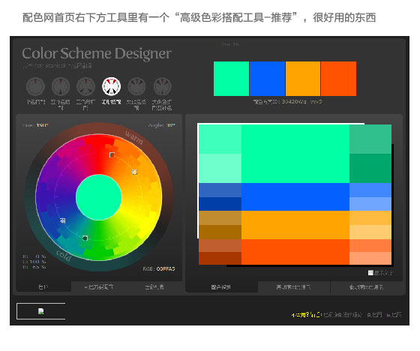The image size is (420, 351).
Task: Click the yellow-orange handle on the color wheel
Action: [135, 172]
